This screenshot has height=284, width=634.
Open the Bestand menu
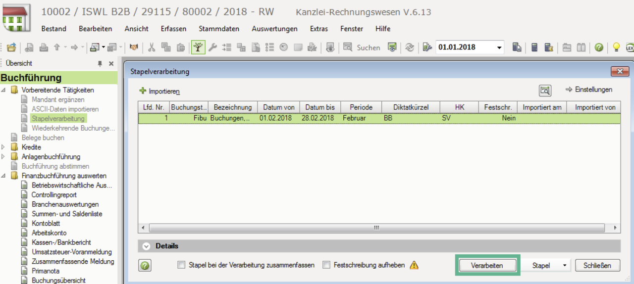(53, 29)
